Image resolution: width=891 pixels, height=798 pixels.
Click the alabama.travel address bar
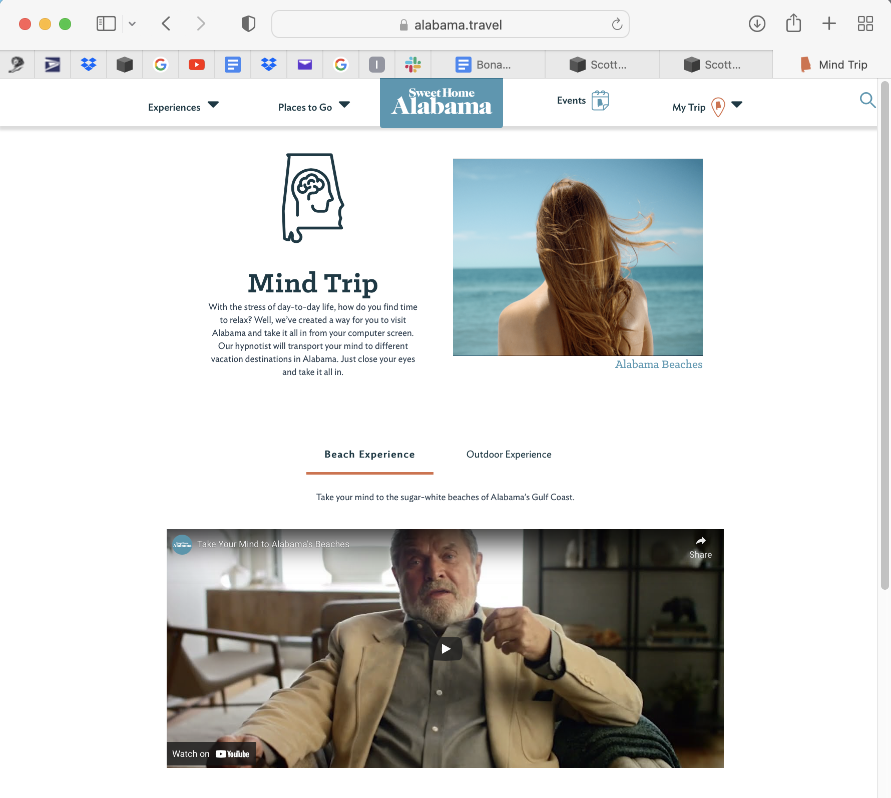pos(450,24)
